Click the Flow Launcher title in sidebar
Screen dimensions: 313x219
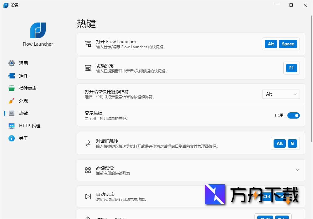click(38, 44)
